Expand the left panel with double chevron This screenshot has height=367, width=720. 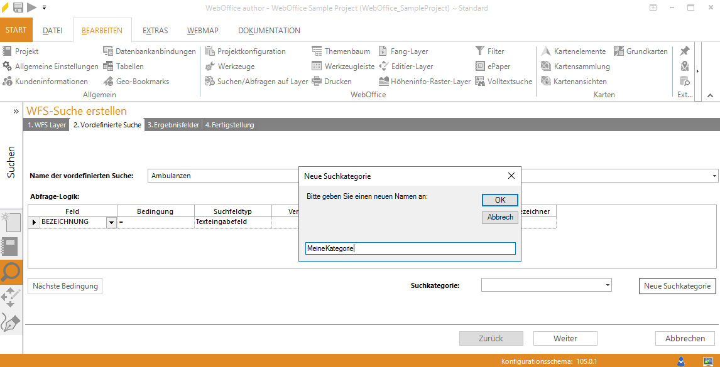(x=16, y=111)
